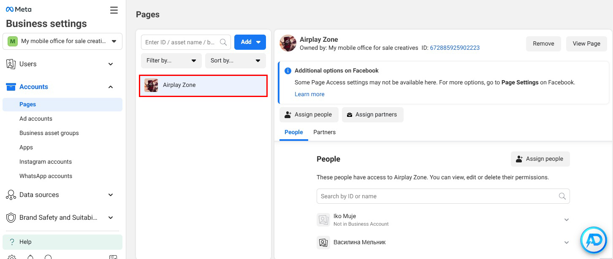
Task: Open Ad accounts in the sidebar
Action: (36, 119)
